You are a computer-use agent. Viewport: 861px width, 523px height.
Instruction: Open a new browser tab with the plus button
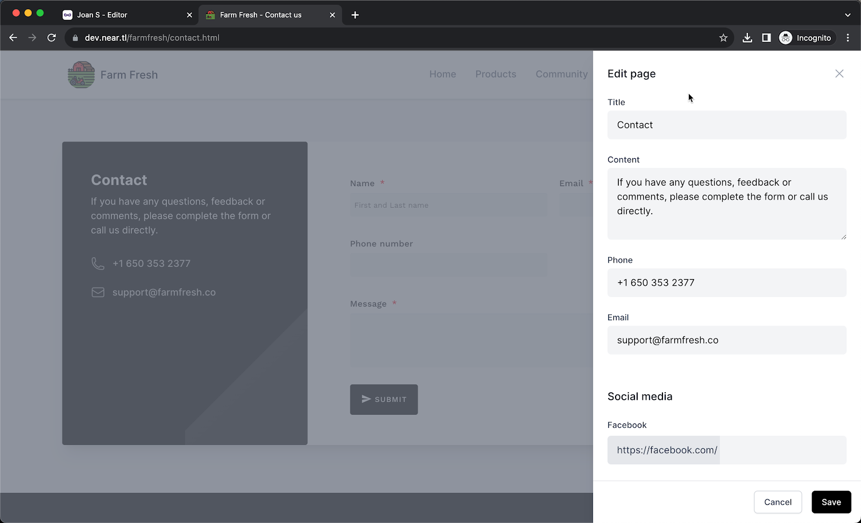(x=355, y=15)
